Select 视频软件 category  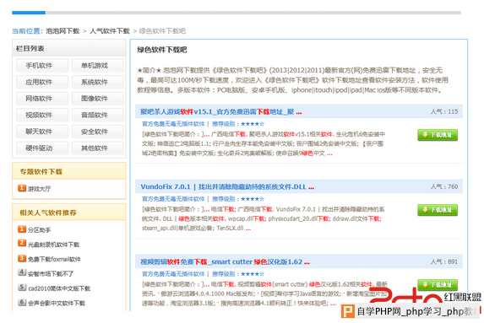point(42,115)
